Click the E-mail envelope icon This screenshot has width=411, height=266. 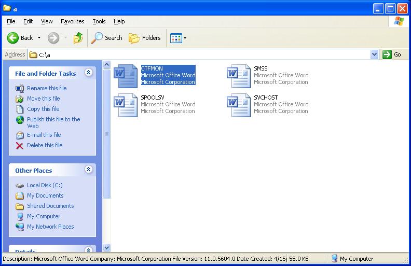click(x=20, y=135)
